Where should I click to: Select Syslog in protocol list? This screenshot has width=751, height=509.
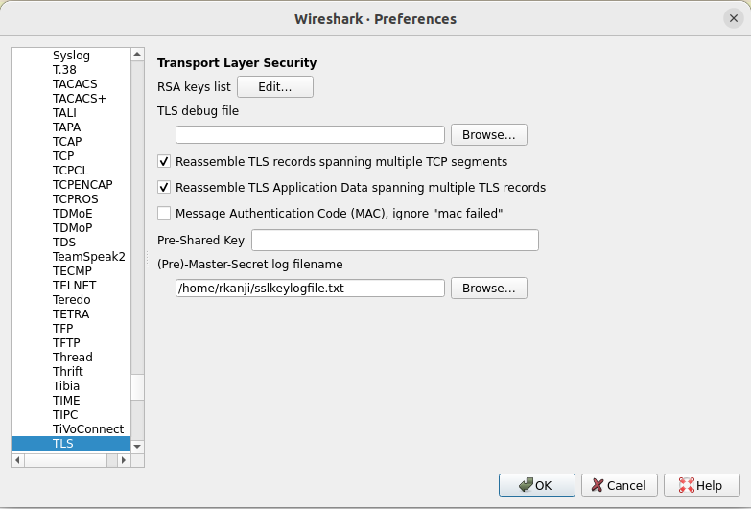pos(71,55)
